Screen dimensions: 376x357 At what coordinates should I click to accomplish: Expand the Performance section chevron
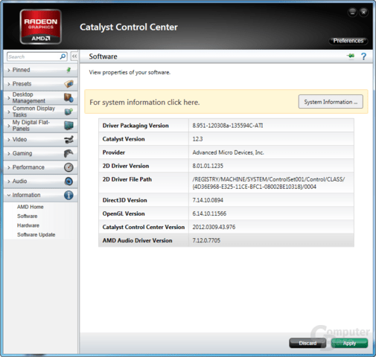pos(9,167)
